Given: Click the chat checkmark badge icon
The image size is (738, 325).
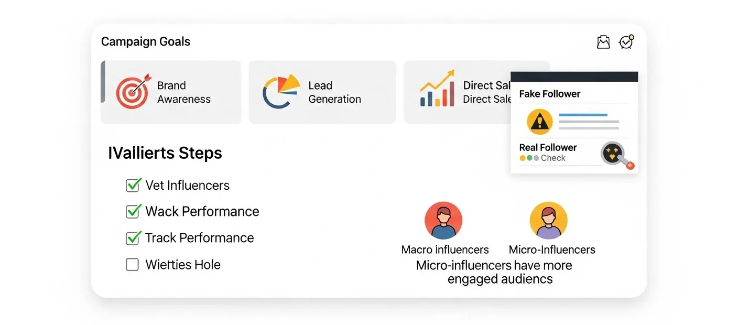Looking at the screenshot, I should click(626, 42).
